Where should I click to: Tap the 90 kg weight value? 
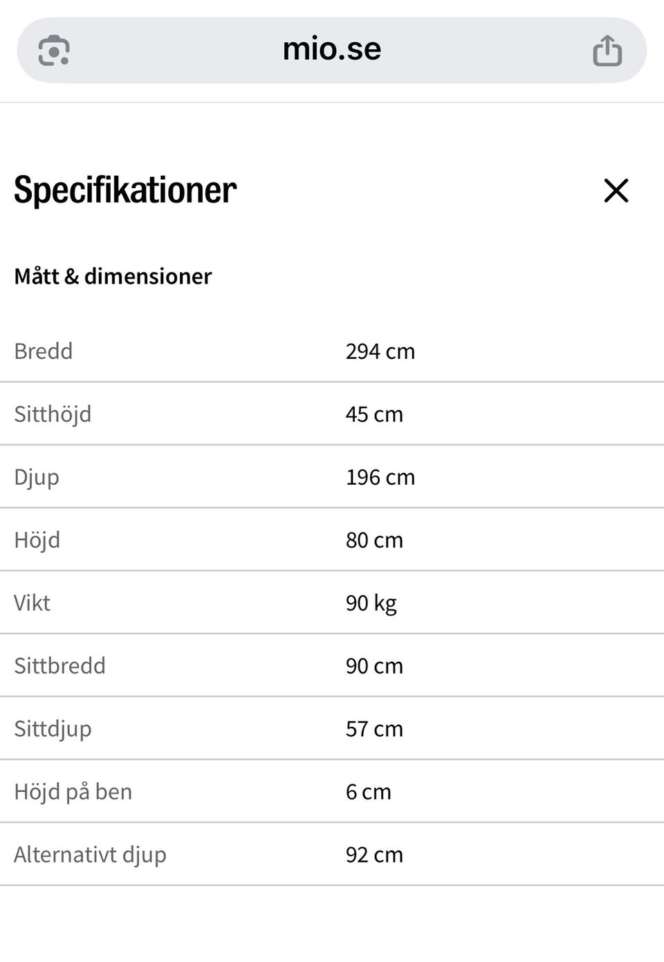click(x=371, y=603)
